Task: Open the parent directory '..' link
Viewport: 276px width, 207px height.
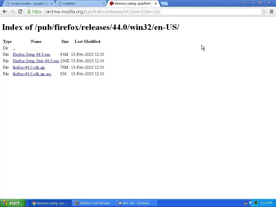Action: [x=14, y=48]
